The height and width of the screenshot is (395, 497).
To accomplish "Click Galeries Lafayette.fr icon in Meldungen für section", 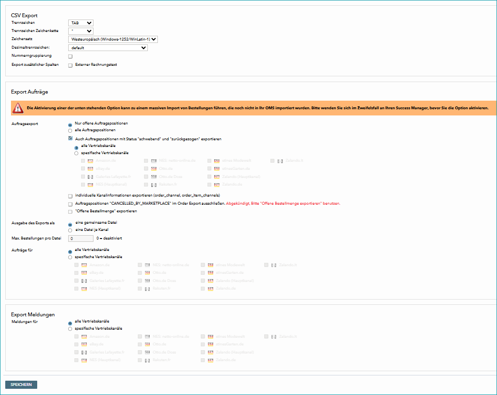I will click(84, 353).
